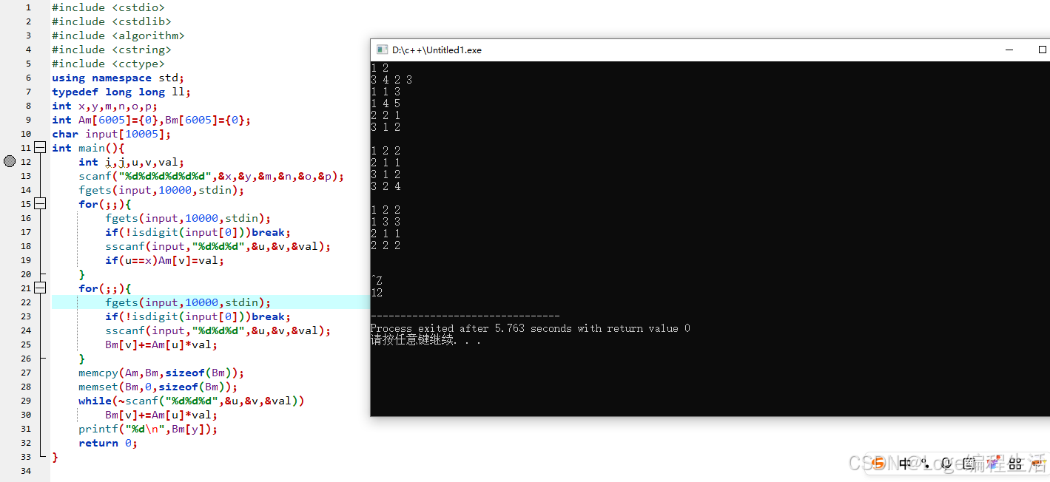Open the IME toolbox grid icon
This screenshot has width=1050, height=482.
1015,464
